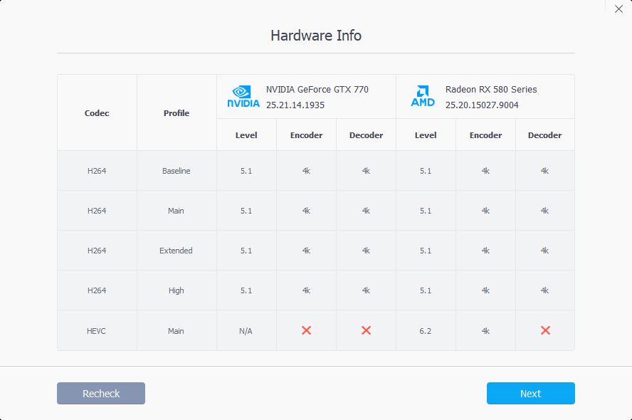Click the AMD Encoder column header
632x420 pixels.
click(x=485, y=135)
